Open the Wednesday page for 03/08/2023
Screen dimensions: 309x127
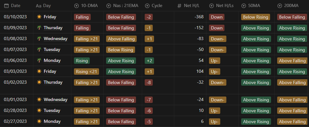[56, 39]
